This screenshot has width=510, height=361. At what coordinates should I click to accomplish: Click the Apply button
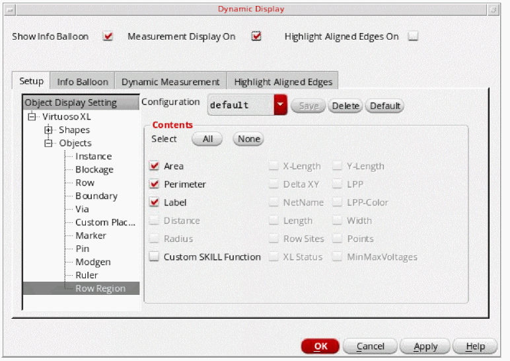[425, 346]
